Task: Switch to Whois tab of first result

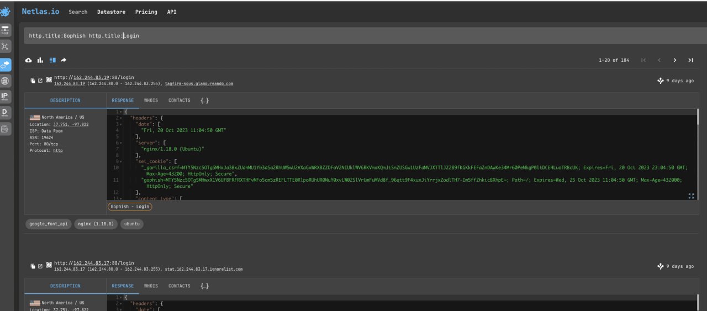Action: 151,101
